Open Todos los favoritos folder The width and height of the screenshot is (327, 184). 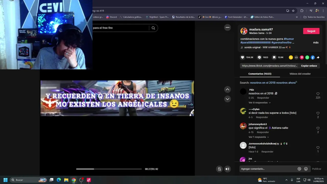pos(314,17)
